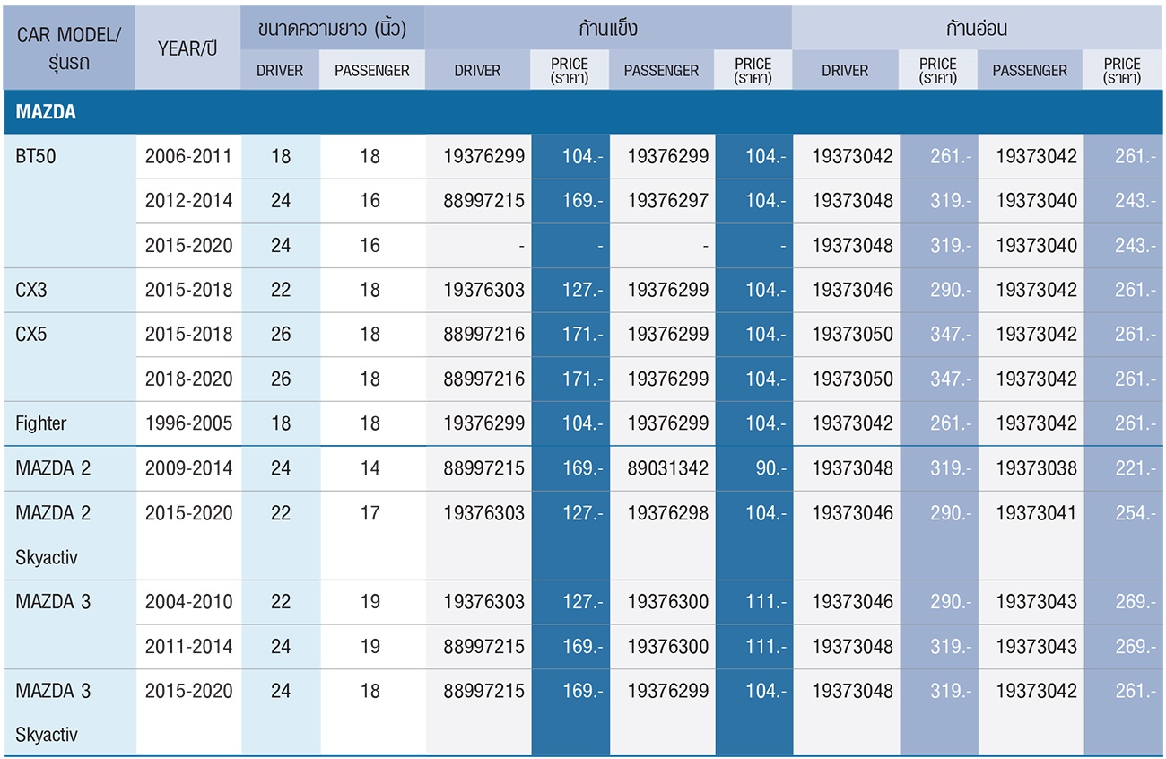The height and width of the screenshot is (759, 1166).
Task: Select passenger length 17 in Skyactiv row
Action: [370, 513]
